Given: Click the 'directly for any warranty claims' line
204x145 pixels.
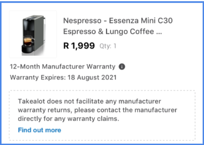Looking at the screenshot, I should tap(69, 119).
